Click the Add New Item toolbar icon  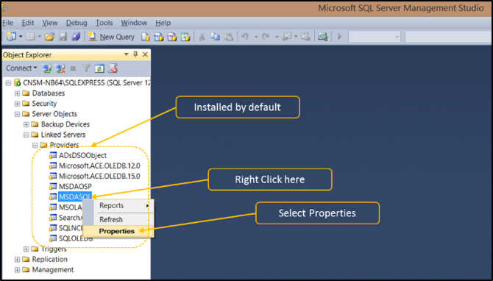(x=30, y=37)
